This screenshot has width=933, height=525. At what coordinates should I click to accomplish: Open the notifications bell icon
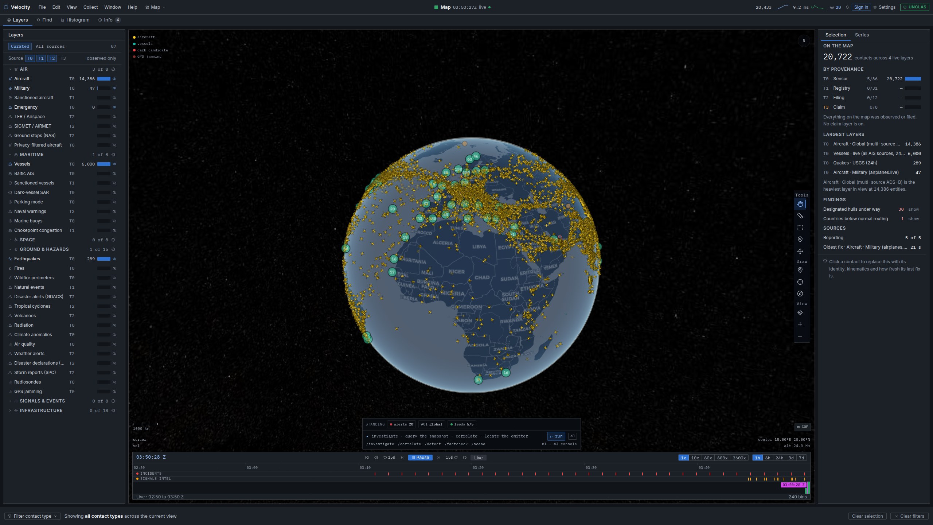coord(847,7)
